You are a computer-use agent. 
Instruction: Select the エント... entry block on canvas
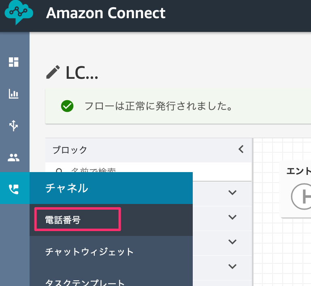pyautogui.click(x=298, y=190)
